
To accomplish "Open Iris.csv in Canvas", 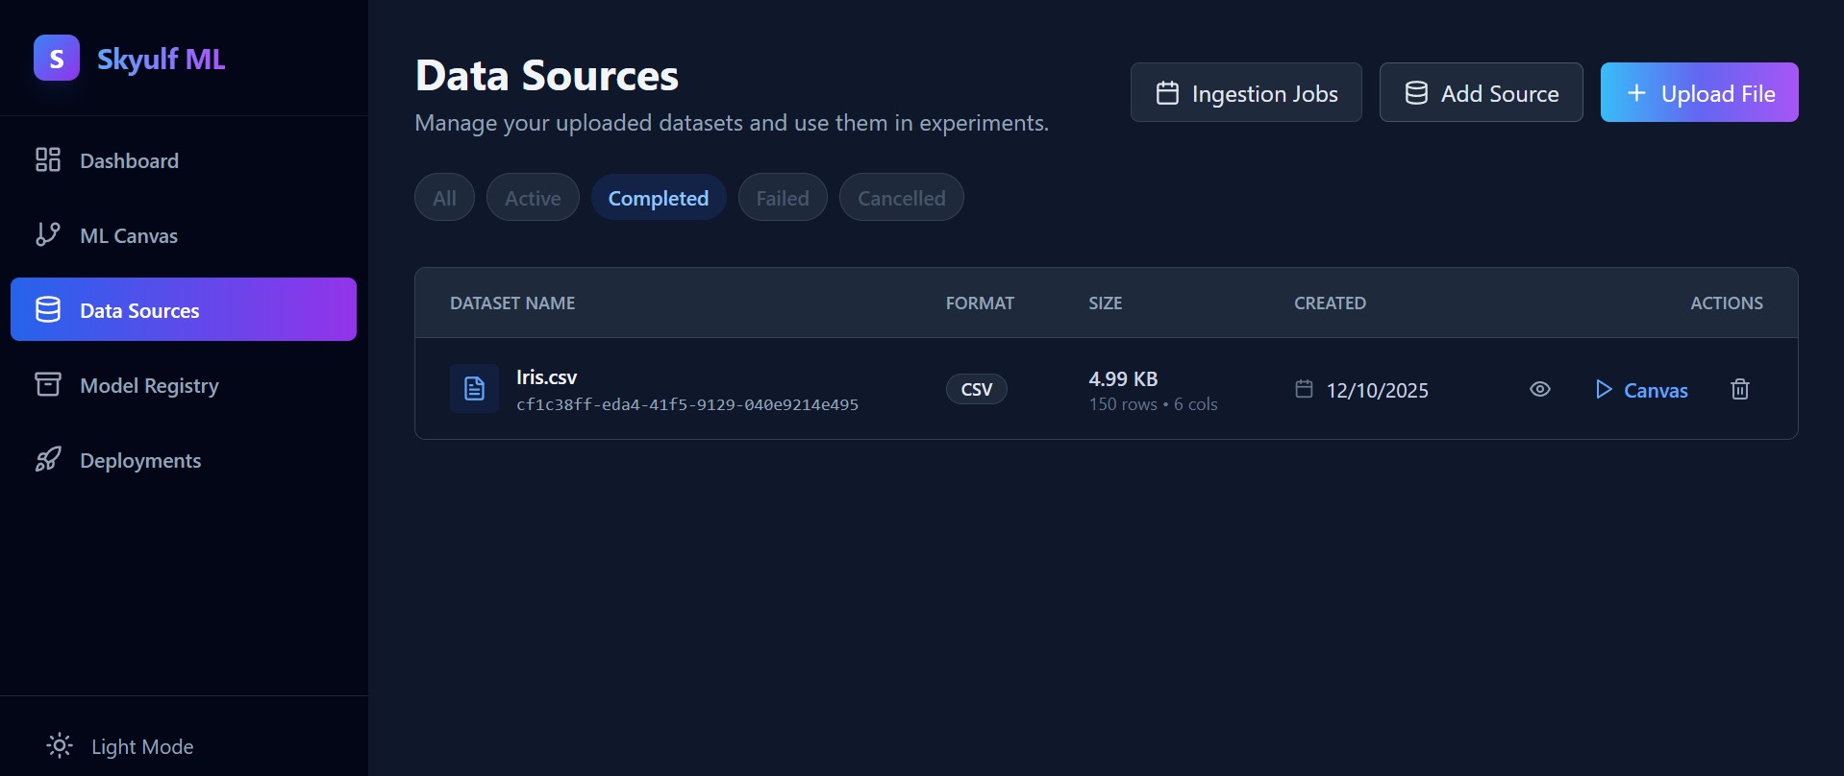I will point(1641,390).
